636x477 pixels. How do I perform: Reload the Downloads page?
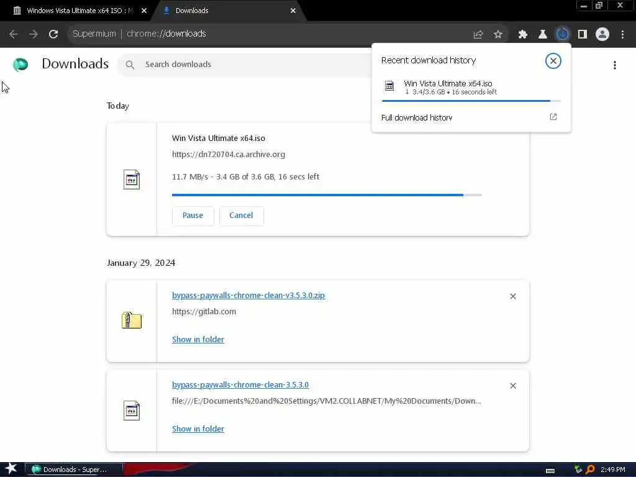(53, 34)
